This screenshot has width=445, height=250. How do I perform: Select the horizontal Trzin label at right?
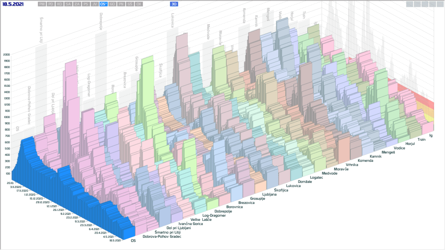pos(422,139)
